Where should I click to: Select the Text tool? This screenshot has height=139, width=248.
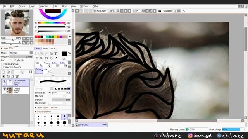pos(56,54)
